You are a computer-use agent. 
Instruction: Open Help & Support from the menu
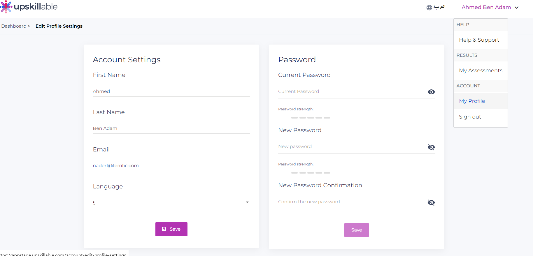[x=479, y=40]
